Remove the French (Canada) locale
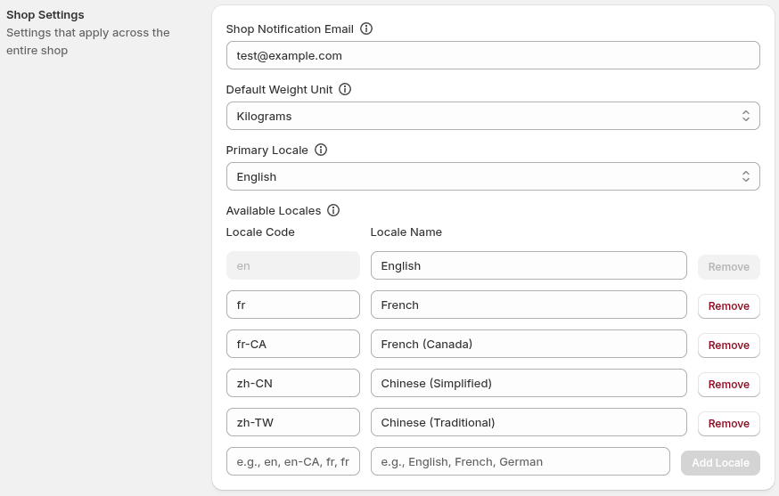 pos(729,346)
